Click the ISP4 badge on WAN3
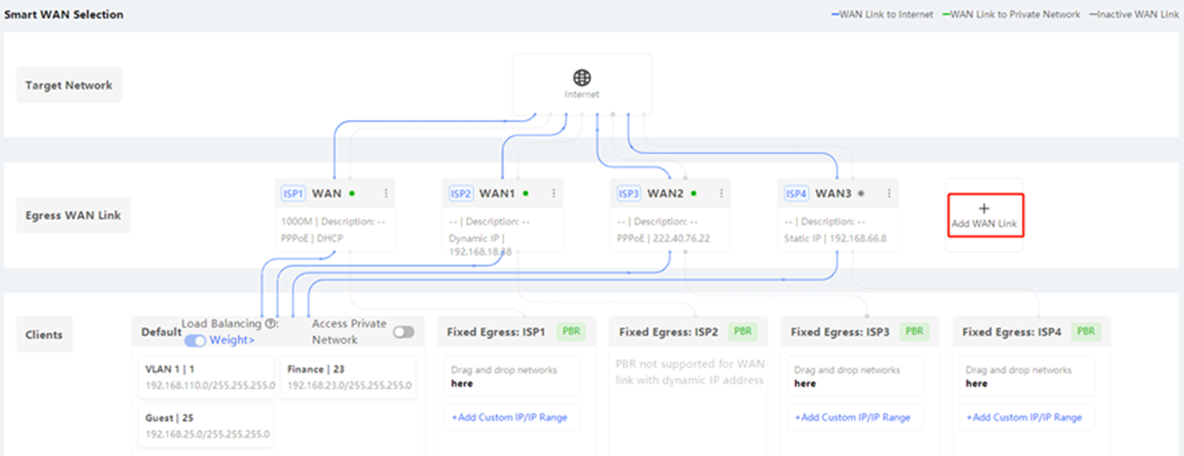The width and height of the screenshot is (1184, 456). point(796,193)
